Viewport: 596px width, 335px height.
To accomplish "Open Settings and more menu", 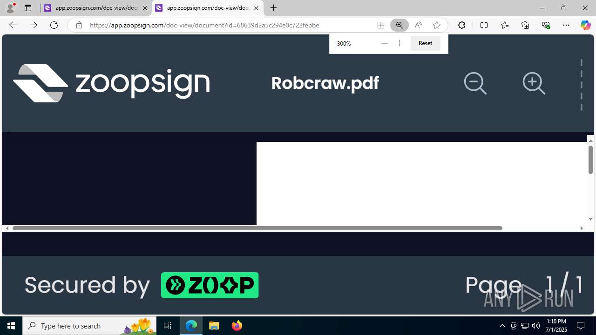I will 566,25.
